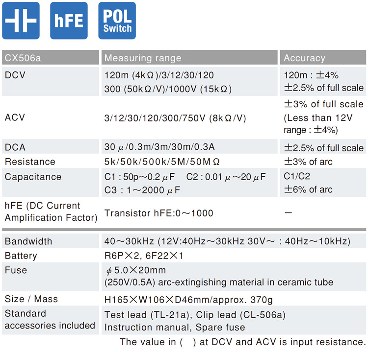
Task: Click the Battery R6P×2, 6F22×1 value
Action: tap(144, 256)
